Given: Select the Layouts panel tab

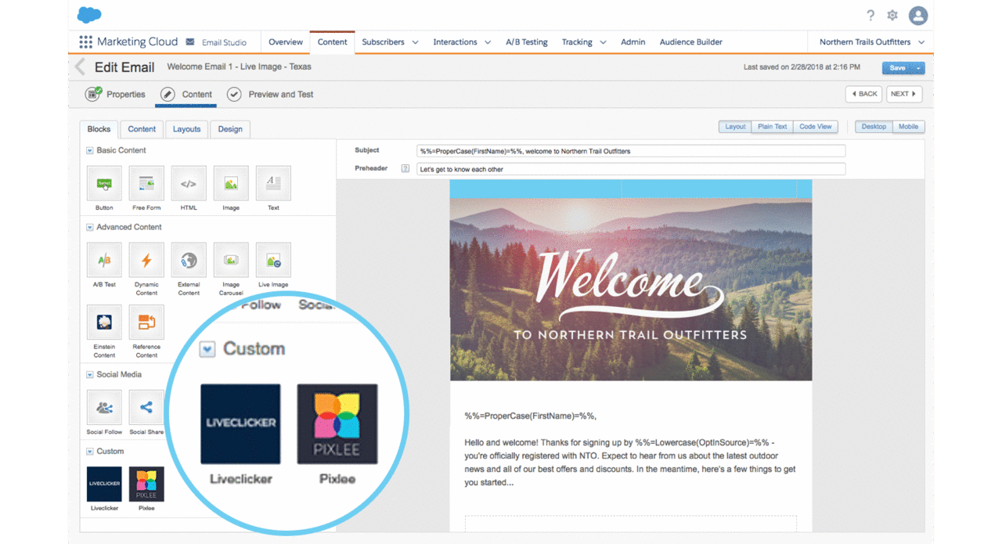Looking at the screenshot, I should tap(186, 129).
